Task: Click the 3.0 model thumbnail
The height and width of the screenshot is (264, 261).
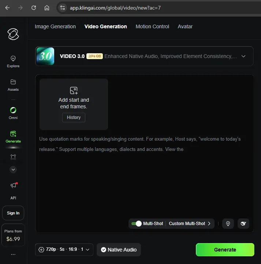Action: [45, 56]
